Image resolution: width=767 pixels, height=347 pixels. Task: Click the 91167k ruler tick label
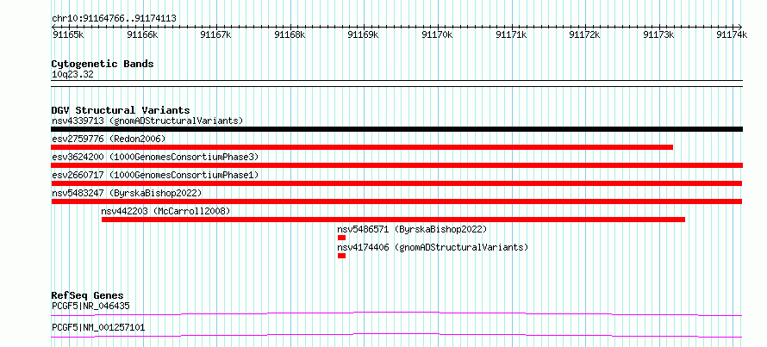(216, 34)
